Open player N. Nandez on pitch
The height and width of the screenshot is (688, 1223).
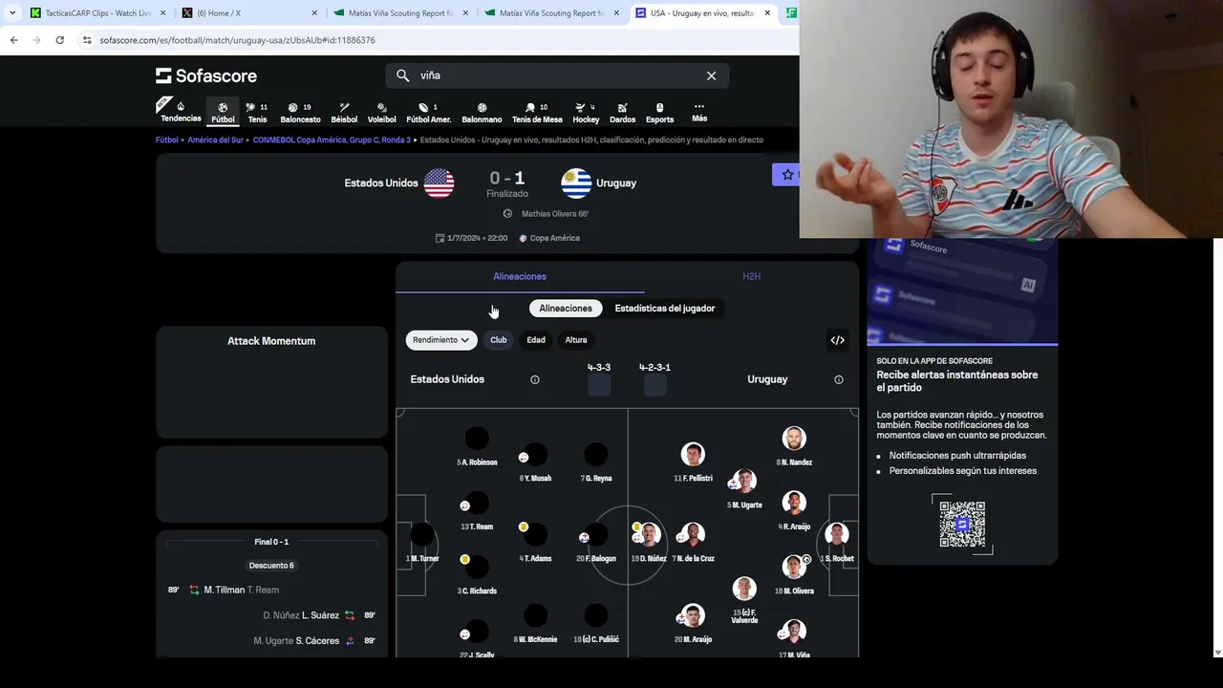pyautogui.click(x=794, y=446)
